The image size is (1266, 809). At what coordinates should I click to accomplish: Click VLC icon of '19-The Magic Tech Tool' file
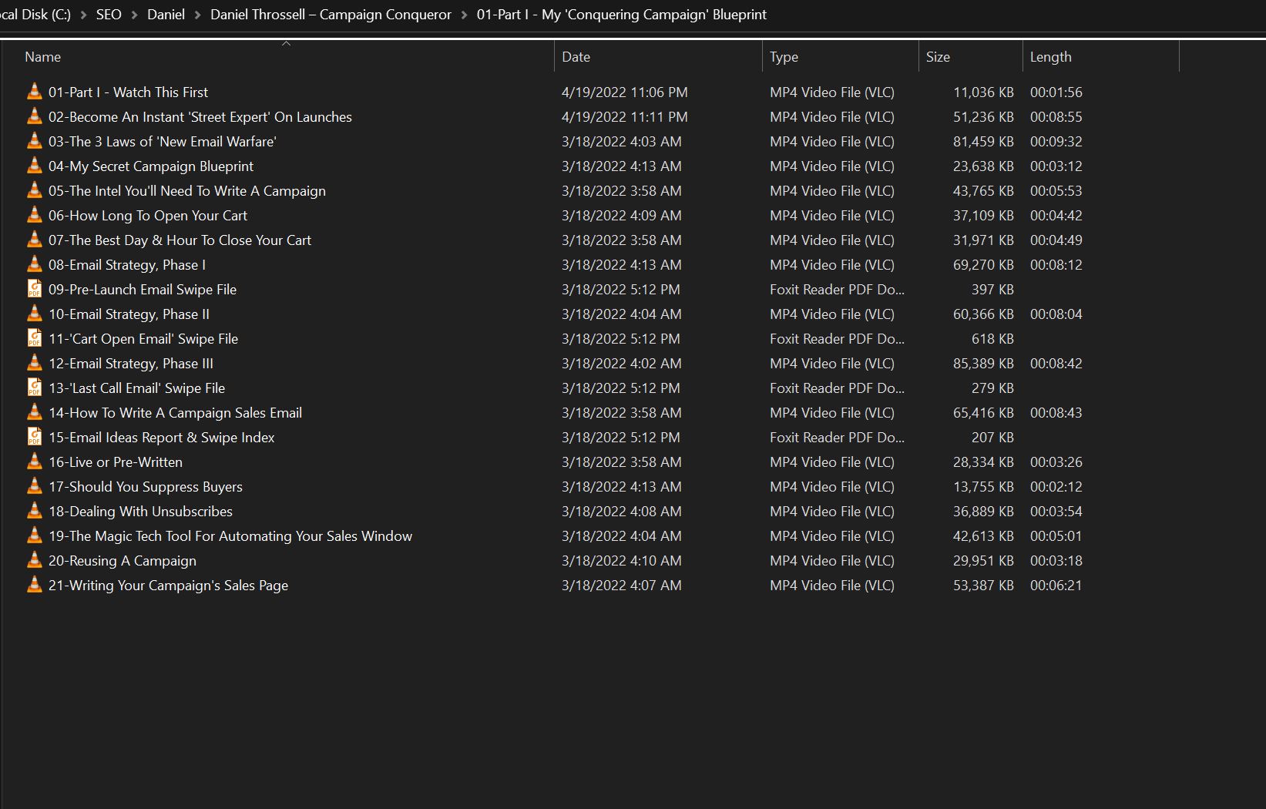[35, 535]
